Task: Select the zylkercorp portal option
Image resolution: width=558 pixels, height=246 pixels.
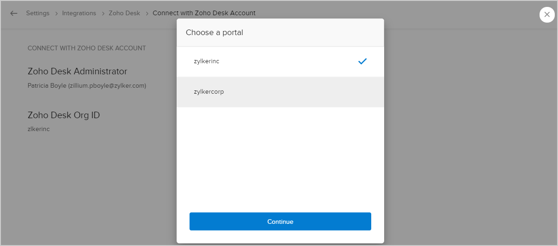Action: pyautogui.click(x=209, y=92)
